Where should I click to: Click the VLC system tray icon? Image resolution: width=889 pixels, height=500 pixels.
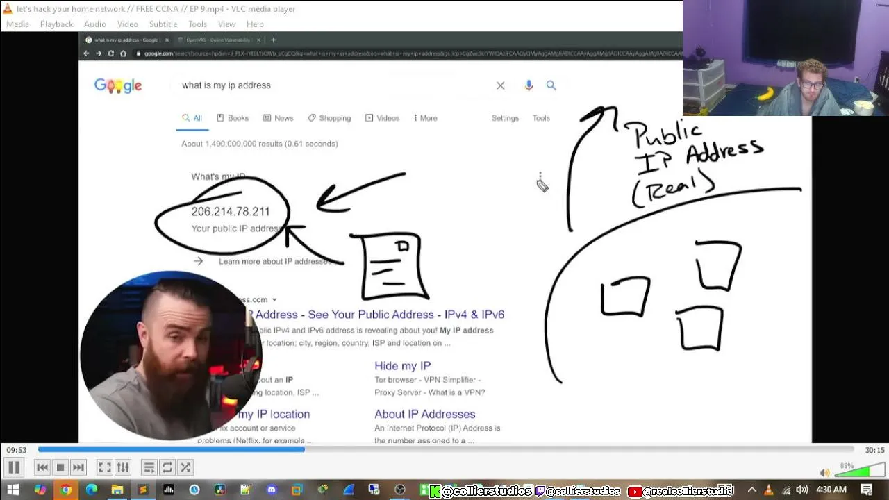tap(769, 490)
